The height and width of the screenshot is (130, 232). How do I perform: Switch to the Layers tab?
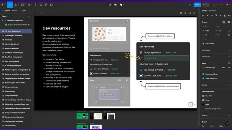pos(7,11)
